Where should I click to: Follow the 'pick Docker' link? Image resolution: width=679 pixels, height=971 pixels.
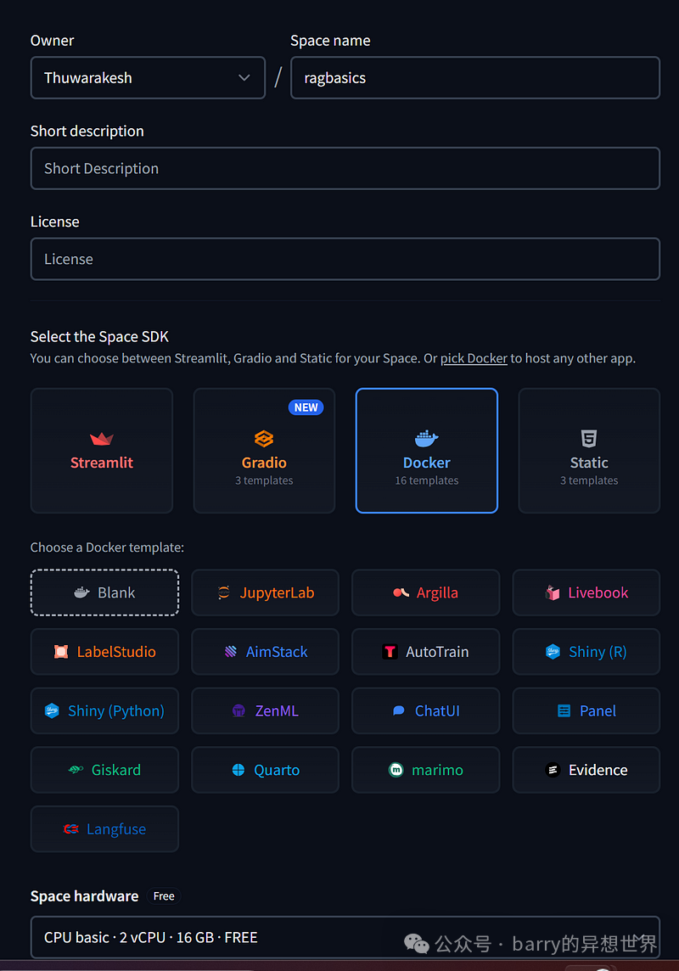pos(474,358)
